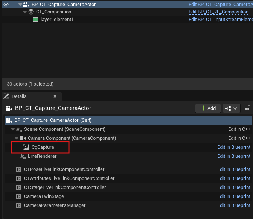Click the CTPoseLiveLinkComponentController icon
Screen dimensions: 253x219
(19, 169)
